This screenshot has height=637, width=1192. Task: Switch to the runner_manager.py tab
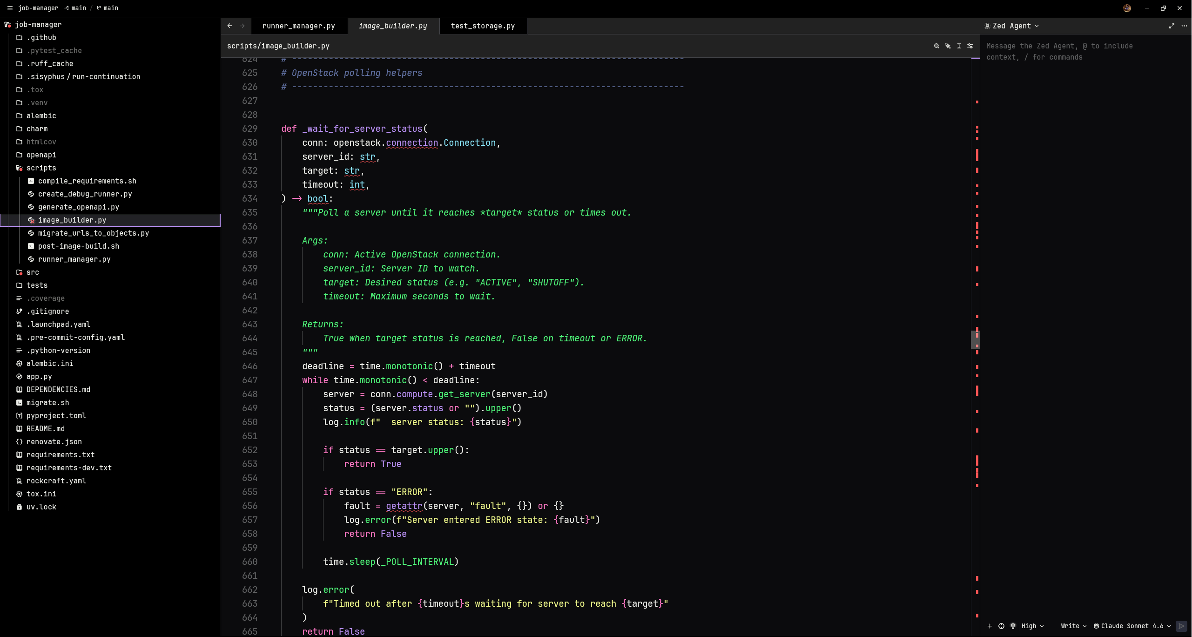[298, 26]
